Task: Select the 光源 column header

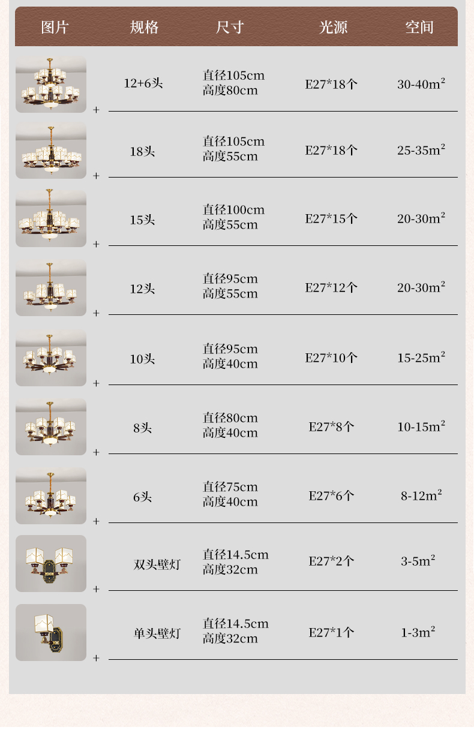Action: [x=333, y=27]
